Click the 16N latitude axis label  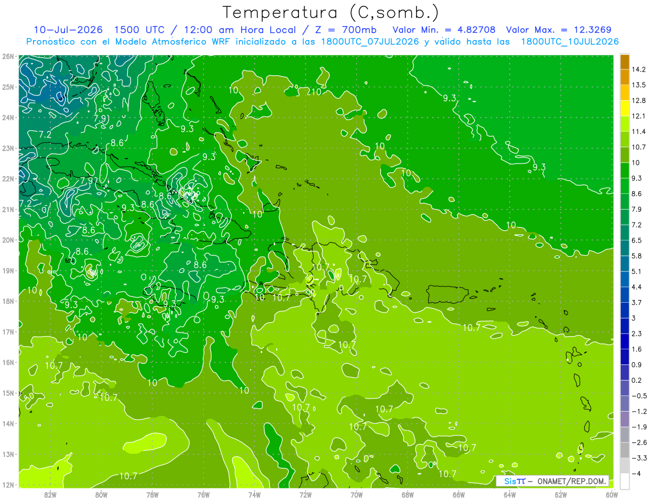8,362
